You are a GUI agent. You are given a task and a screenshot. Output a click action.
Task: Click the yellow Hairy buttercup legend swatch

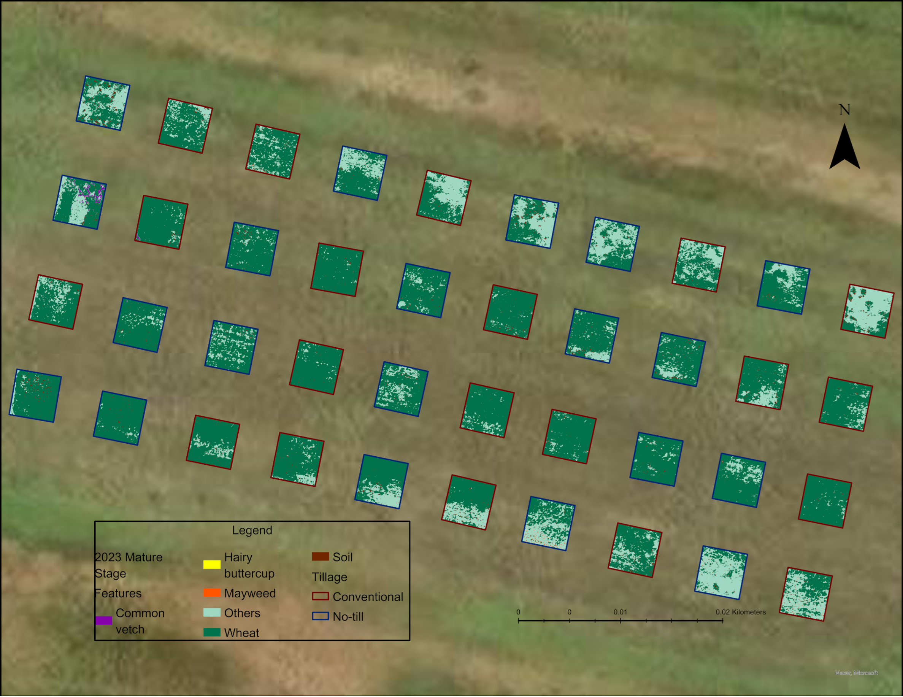pos(212,565)
